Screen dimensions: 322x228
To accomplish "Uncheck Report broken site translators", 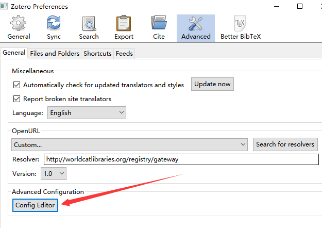I will 16,99.
